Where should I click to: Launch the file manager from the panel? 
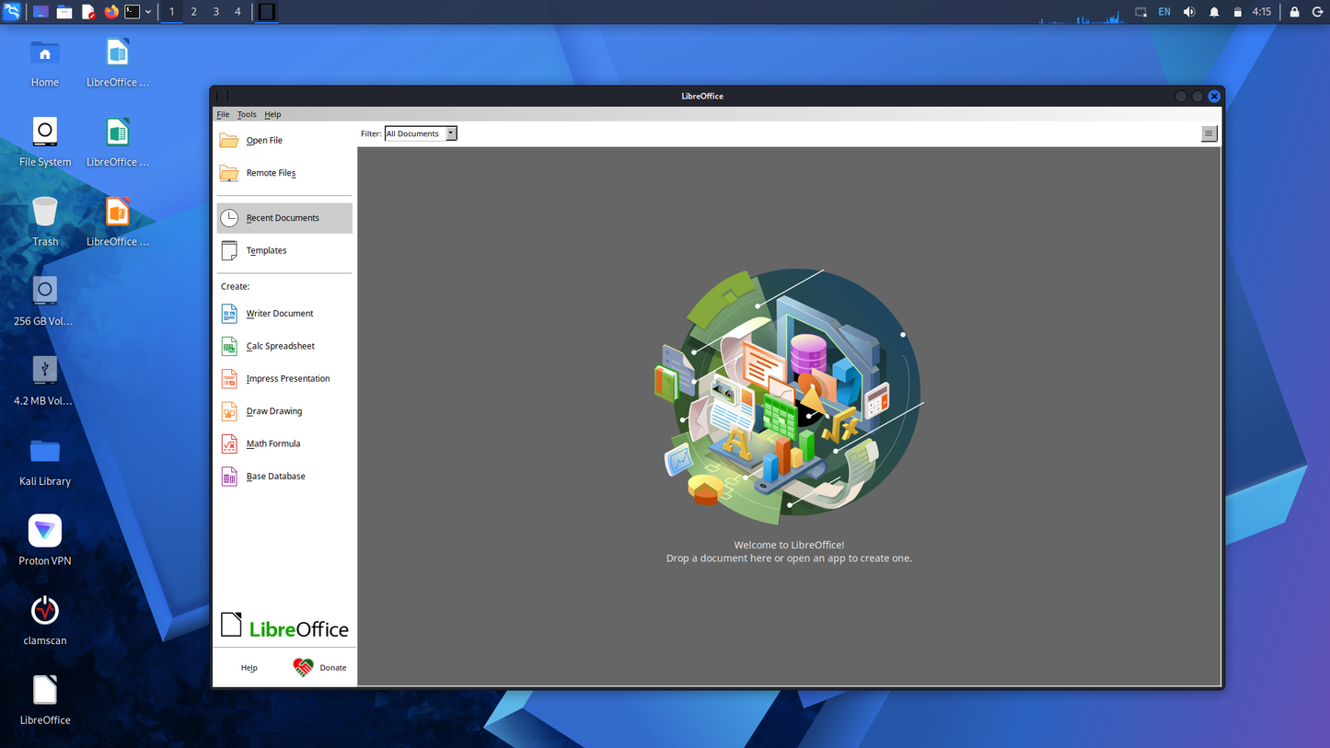(64, 12)
